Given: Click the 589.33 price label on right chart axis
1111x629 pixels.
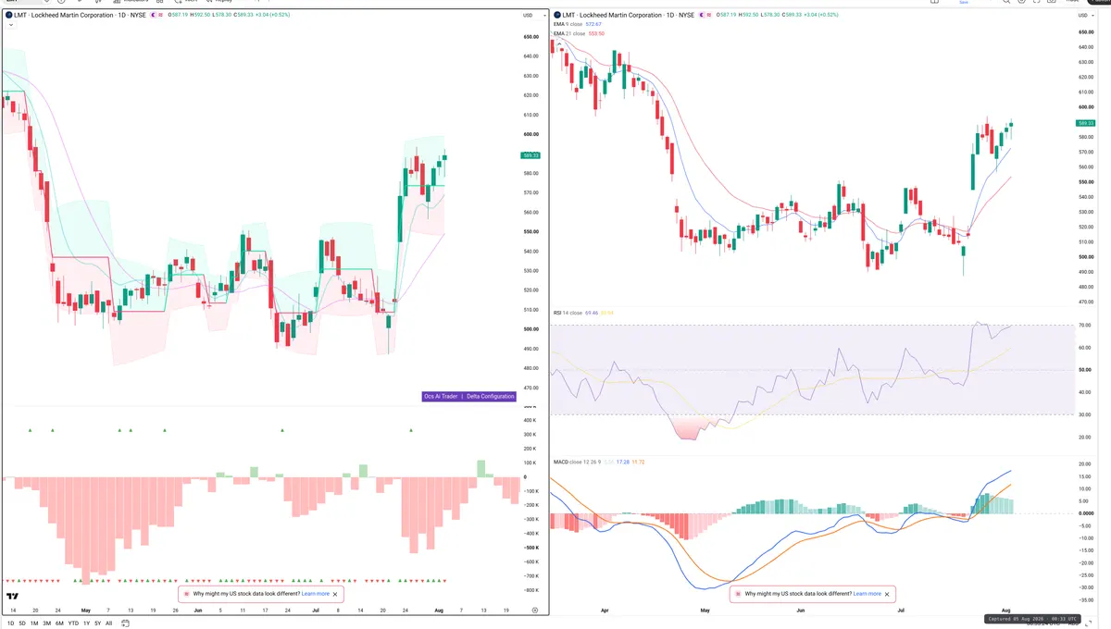Looking at the screenshot, I should point(1085,123).
